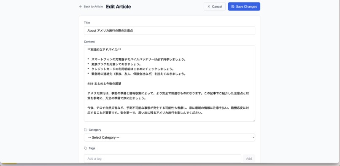Click the Category label text
The height and width of the screenshot is (166, 340).
95,130
